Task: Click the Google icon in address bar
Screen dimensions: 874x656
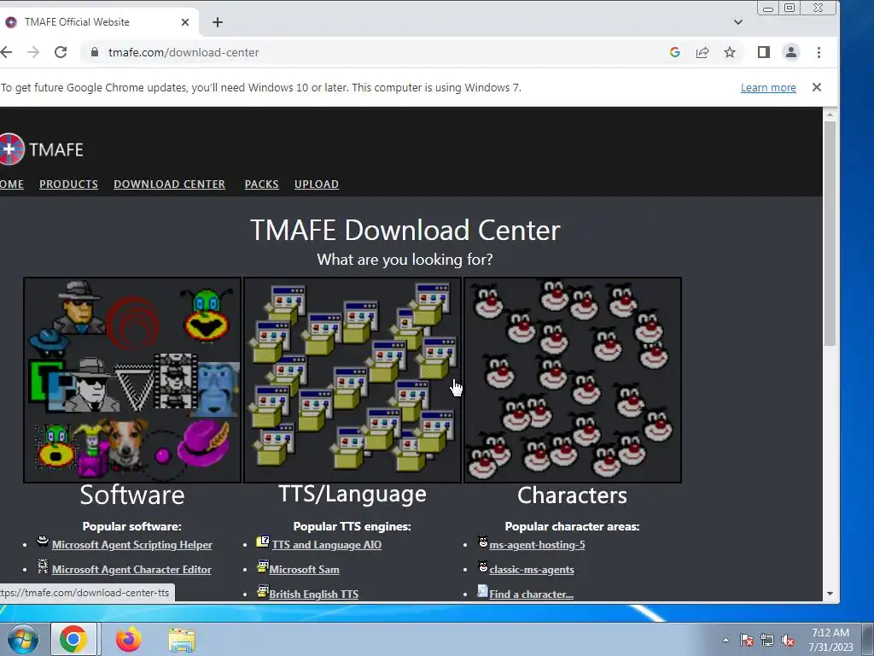Action: [675, 52]
